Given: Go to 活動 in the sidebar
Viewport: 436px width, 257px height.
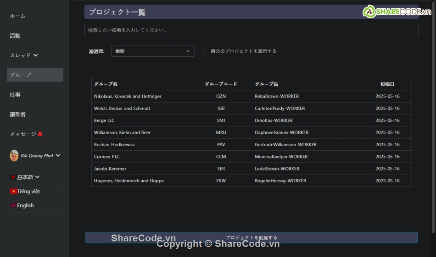Looking at the screenshot, I should [x=15, y=36].
